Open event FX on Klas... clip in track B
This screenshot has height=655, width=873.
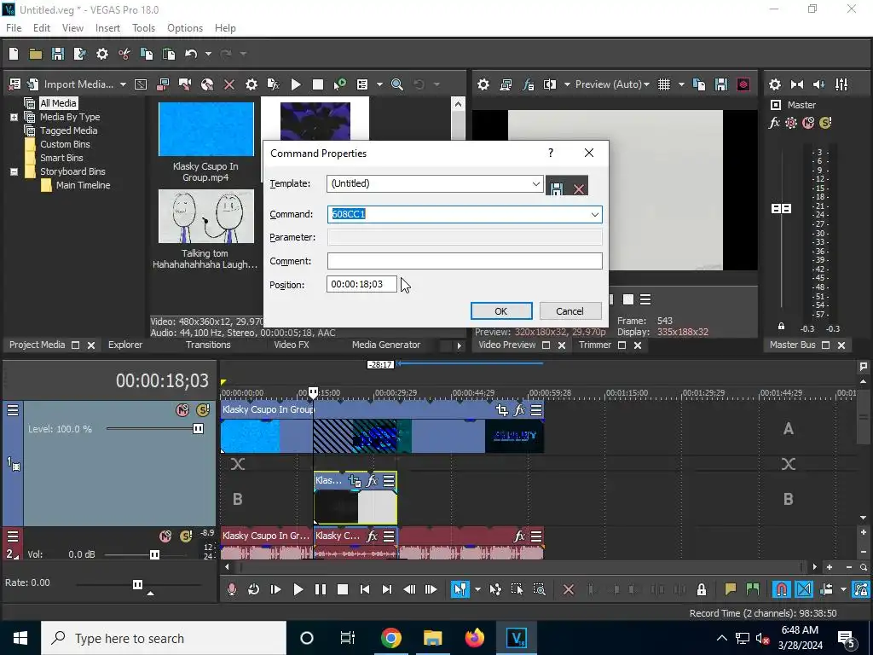(x=372, y=480)
